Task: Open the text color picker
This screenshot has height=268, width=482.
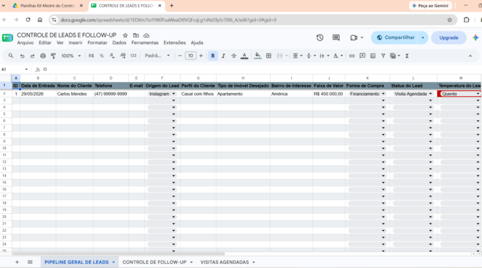Action: (244, 56)
